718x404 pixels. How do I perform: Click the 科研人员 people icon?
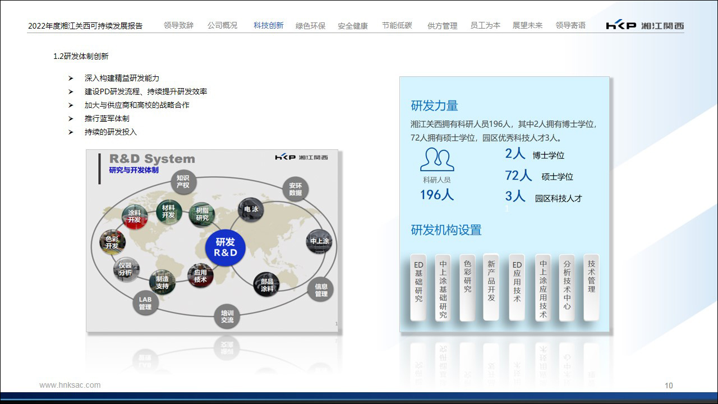(x=437, y=159)
